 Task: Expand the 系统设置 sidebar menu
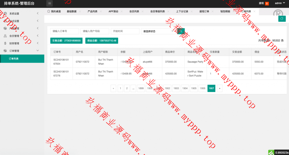coord(38,14)
